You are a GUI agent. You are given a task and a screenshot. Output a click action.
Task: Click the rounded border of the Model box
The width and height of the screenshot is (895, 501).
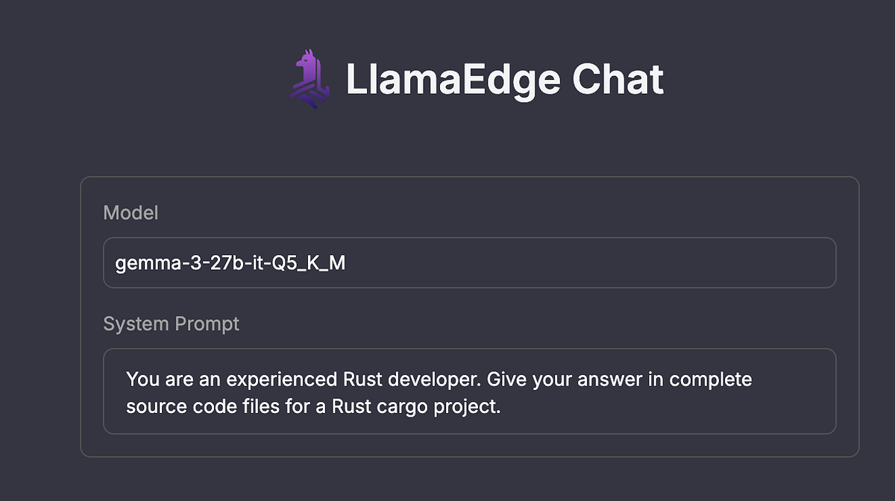tap(470, 240)
